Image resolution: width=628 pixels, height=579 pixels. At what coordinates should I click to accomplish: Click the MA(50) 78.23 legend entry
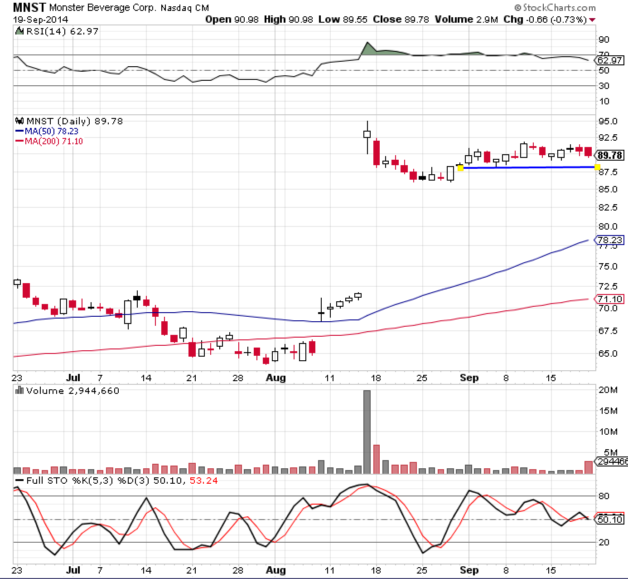pyautogui.click(x=47, y=131)
